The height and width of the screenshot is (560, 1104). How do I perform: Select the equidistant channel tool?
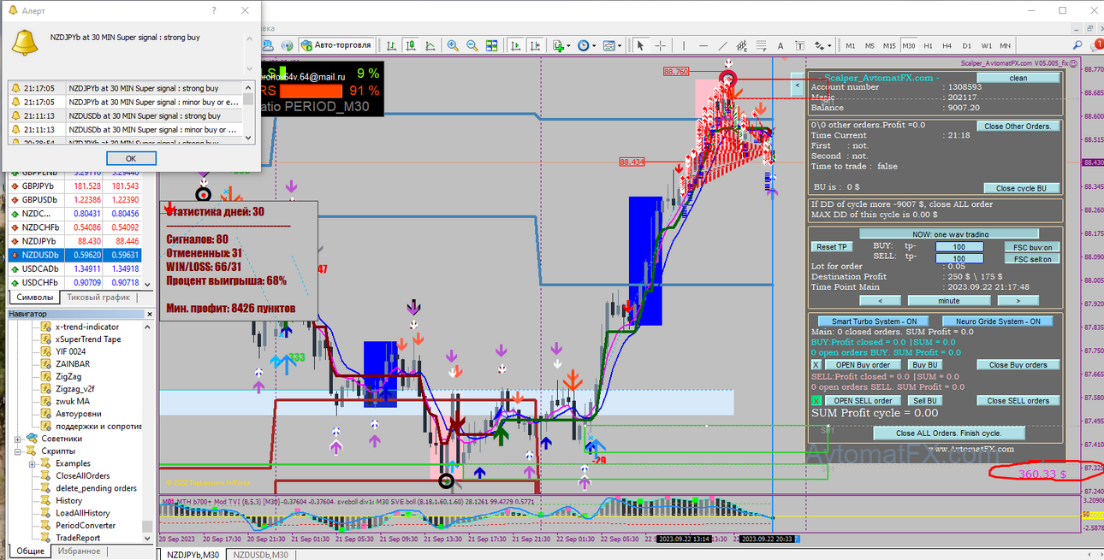(x=742, y=45)
